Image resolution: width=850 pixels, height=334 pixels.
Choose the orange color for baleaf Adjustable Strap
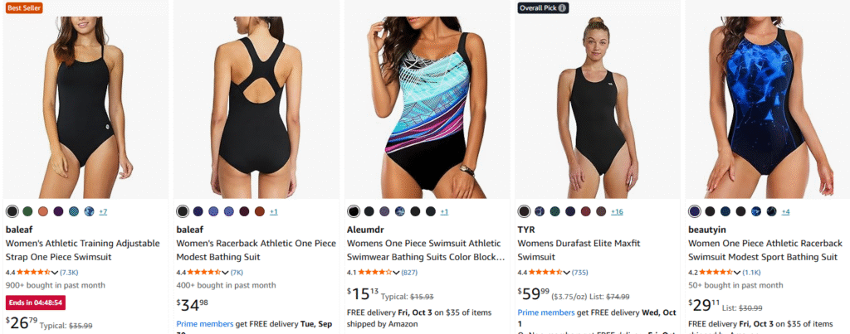click(43, 211)
